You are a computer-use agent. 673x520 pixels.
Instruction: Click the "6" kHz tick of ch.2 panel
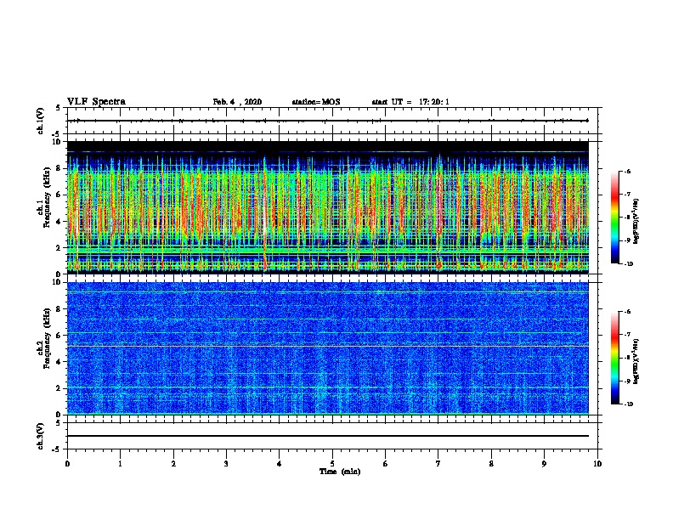click(59, 336)
